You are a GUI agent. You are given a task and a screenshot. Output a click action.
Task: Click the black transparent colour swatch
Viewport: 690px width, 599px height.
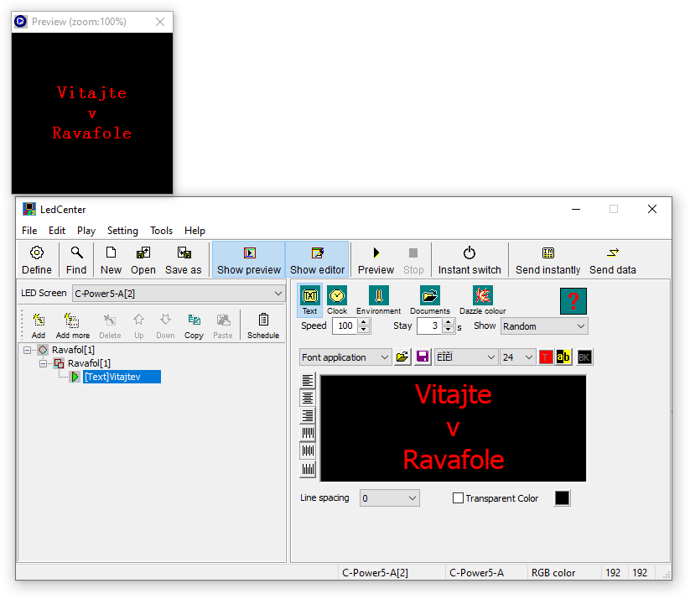pos(562,498)
